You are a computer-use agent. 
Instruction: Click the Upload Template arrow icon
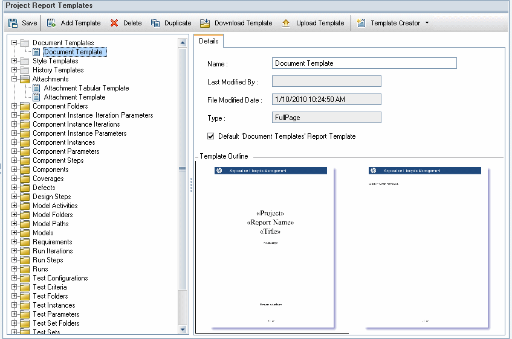(x=286, y=24)
